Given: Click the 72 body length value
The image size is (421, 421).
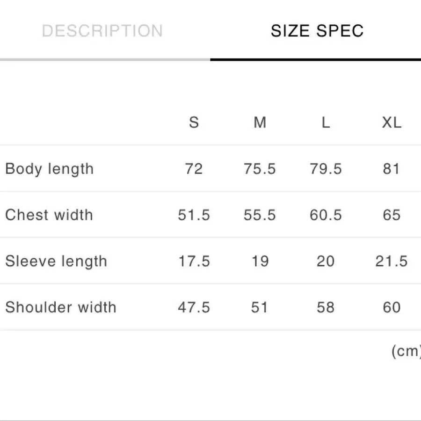Looking at the screenshot, I should 194,169.
